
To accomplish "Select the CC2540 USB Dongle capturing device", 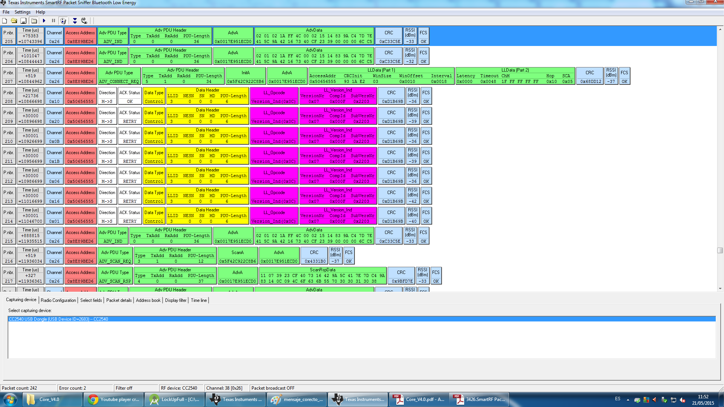I will pyautogui.click(x=362, y=319).
